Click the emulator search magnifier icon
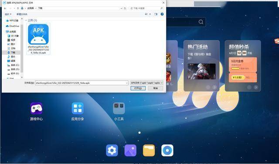The width and height of the screenshot is (279, 164). [x=201, y=22]
